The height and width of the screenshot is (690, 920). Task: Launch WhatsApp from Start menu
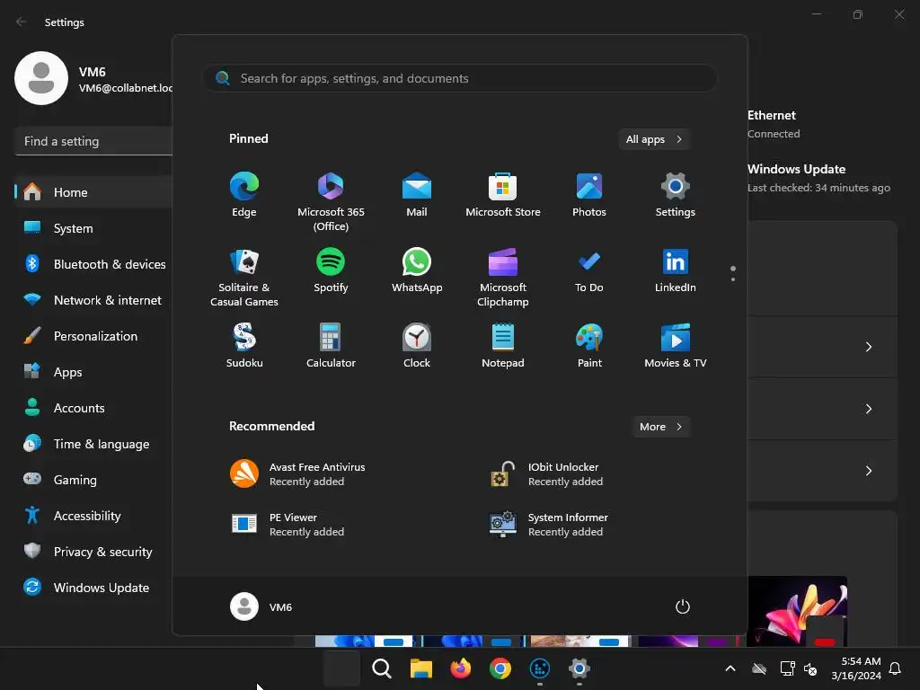pos(417,270)
